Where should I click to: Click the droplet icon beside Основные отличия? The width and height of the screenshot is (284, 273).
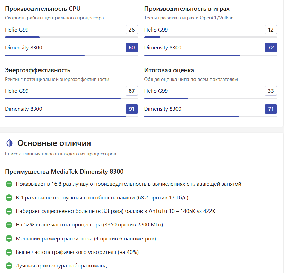tap(9, 143)
